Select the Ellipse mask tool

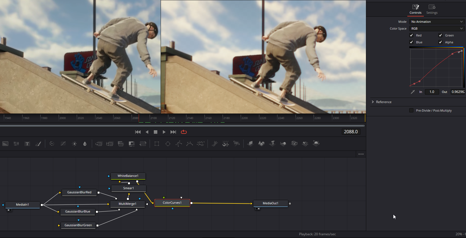168,144
